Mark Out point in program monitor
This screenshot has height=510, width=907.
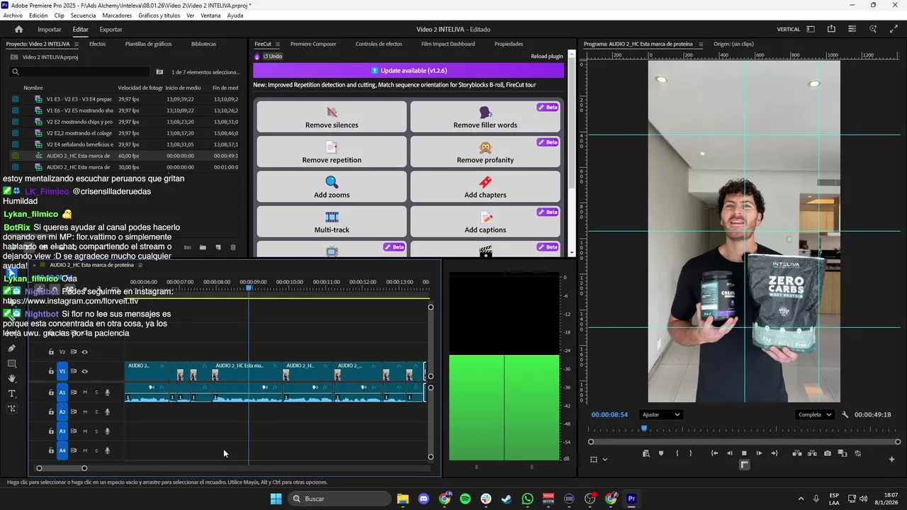[x=691, y=453]
